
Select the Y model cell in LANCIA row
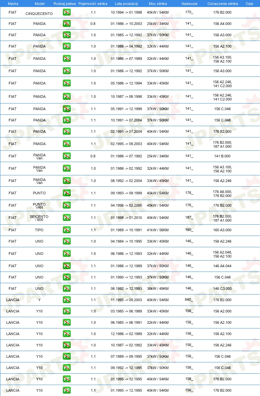(x=39, y=300)
